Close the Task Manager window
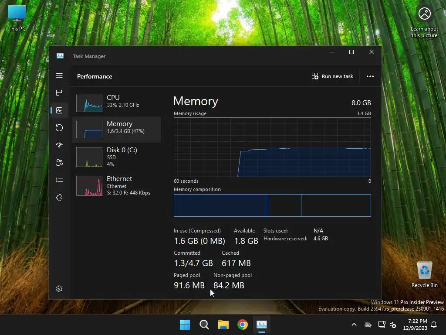 click(x=372, y=52)
